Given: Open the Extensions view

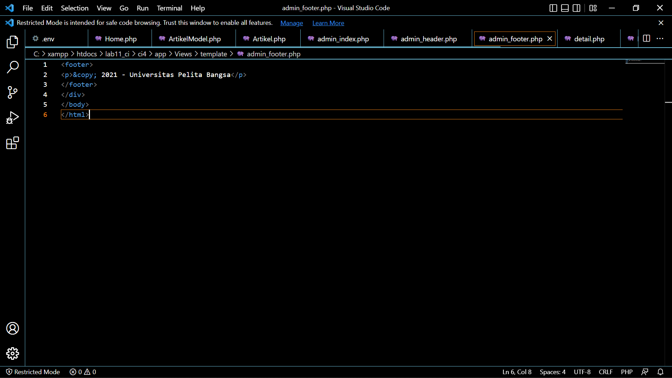Looking at the screenshot, I should [x=13, y=143].
